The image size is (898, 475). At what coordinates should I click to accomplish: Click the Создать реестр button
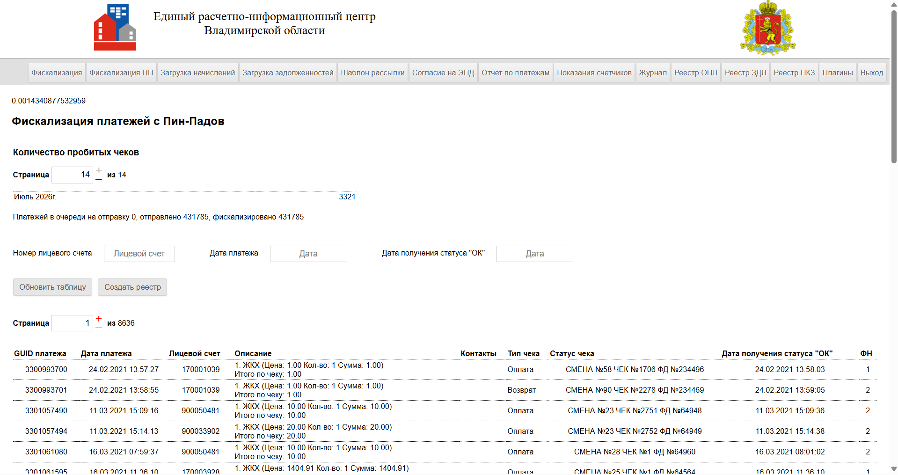pos(132,287)
